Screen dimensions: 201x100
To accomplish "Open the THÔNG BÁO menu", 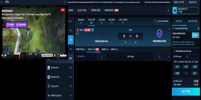I will point(95,10).
